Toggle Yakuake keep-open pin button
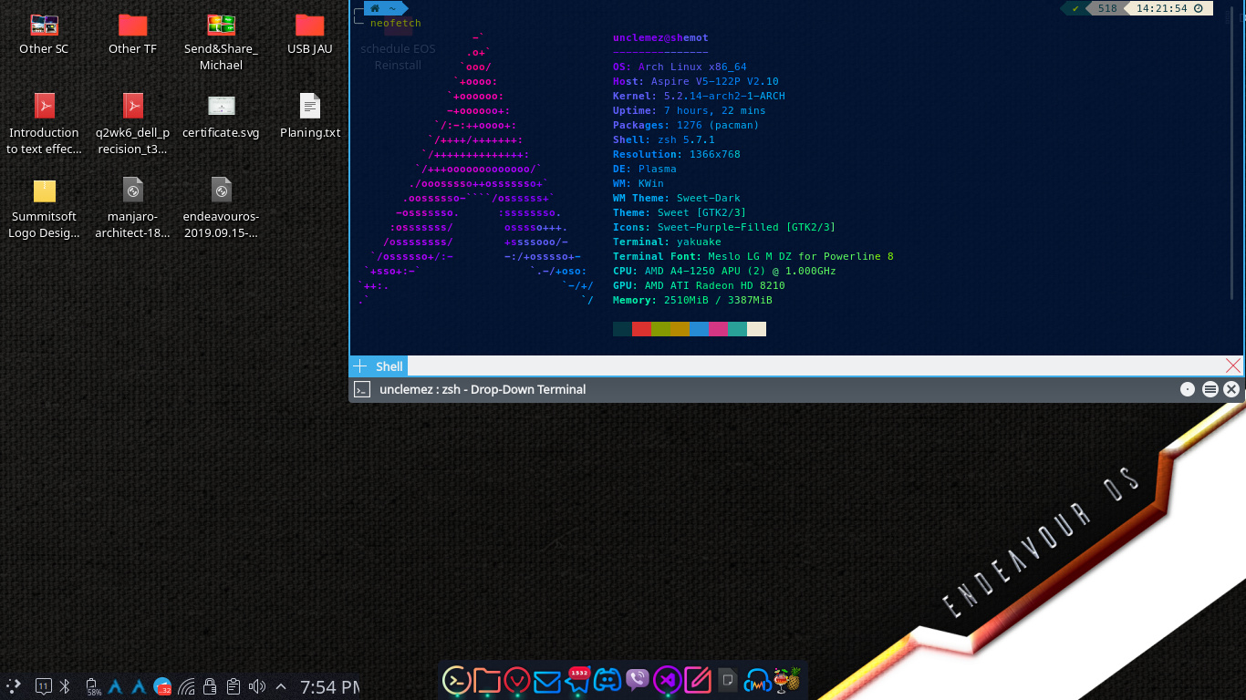This screenshot has width=1246, height=700. [1187, 389]
